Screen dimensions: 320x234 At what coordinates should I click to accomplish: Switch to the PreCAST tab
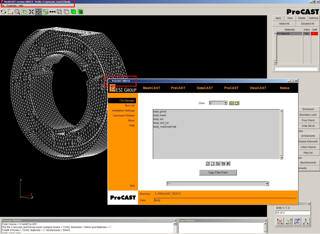tap(178, 88)
